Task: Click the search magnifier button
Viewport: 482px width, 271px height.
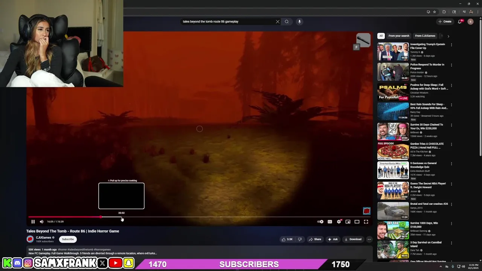Action: pos(287,21)
